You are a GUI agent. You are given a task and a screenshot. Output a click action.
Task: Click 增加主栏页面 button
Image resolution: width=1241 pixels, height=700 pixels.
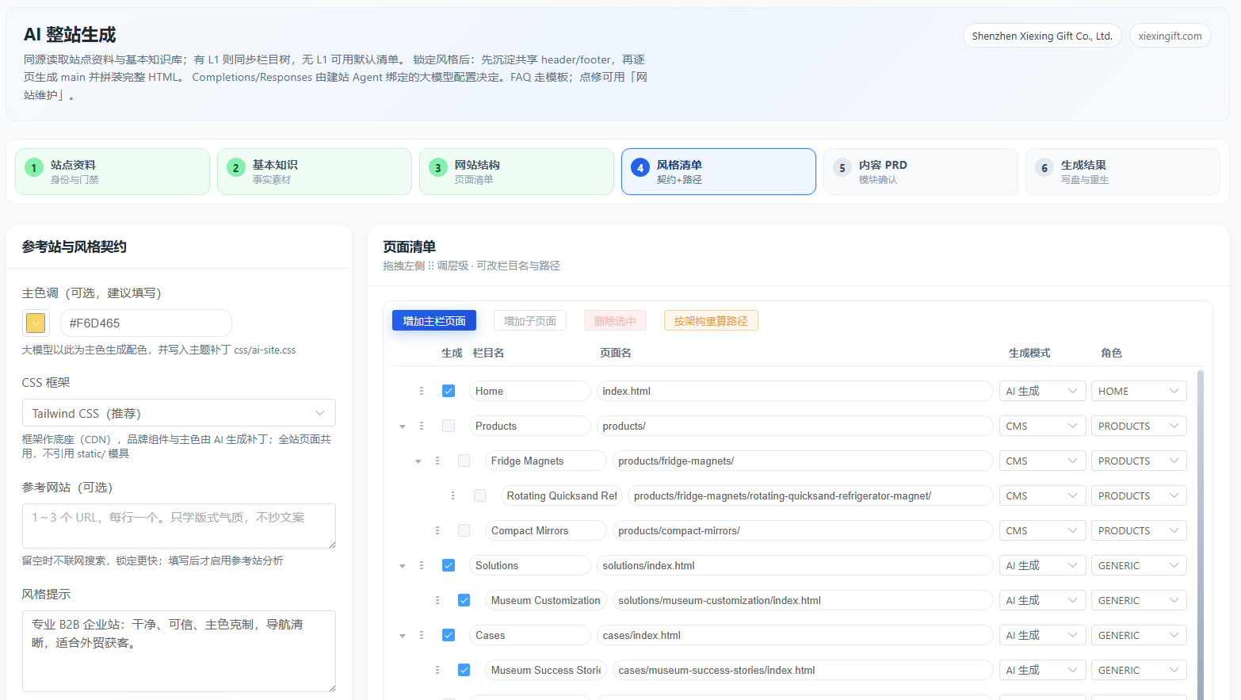(434, 320)
